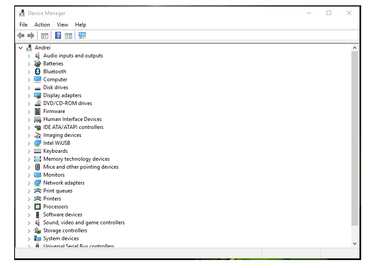Select the Computer tree item
The height and width of the screenshot is (268, 370).
tap(55, 79)
